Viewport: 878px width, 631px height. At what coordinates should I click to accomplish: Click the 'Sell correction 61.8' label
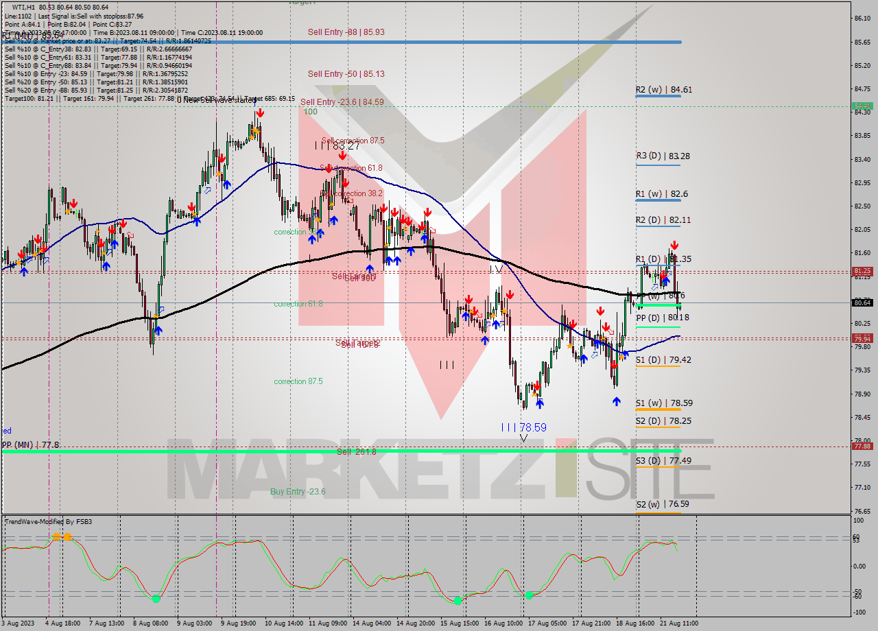[x=351, y=168]
